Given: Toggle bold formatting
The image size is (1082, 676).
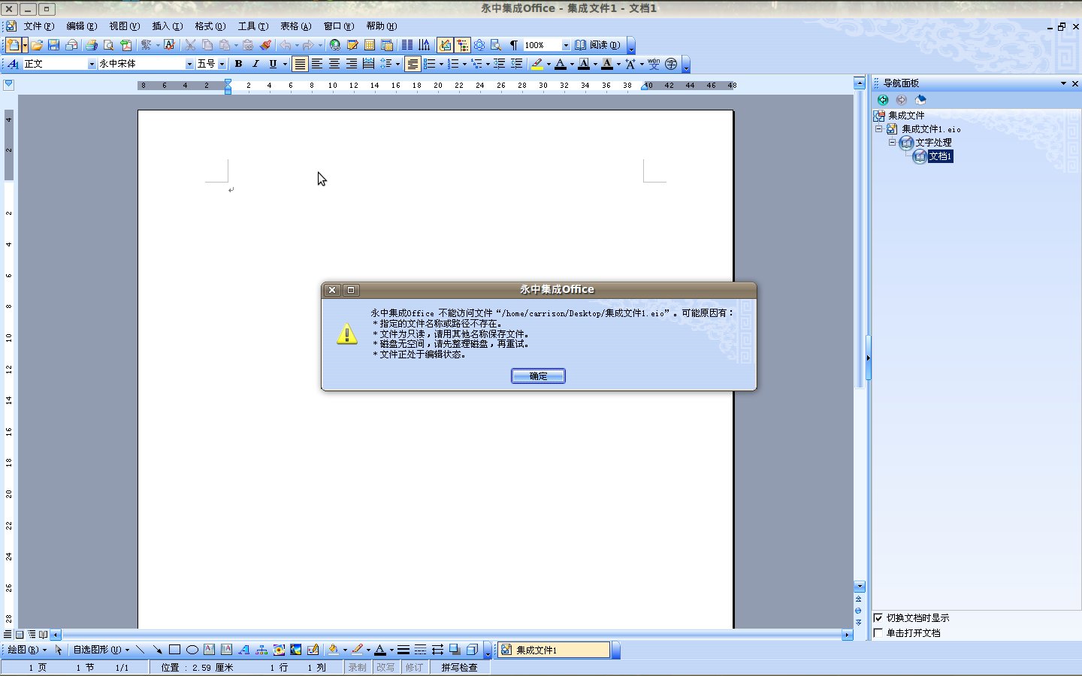Looking at the screenshot, I should coord(238,64).
